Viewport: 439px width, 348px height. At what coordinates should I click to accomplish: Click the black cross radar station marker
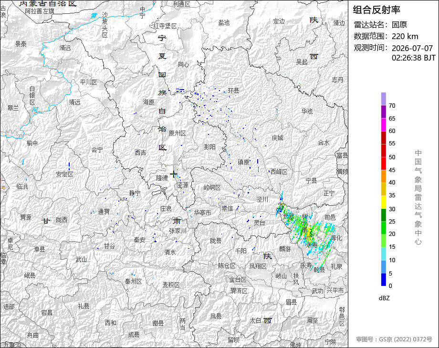click(174, 174)
